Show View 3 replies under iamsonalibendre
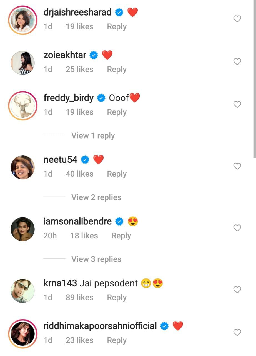The image size is (256, 356). pos(96,259)
